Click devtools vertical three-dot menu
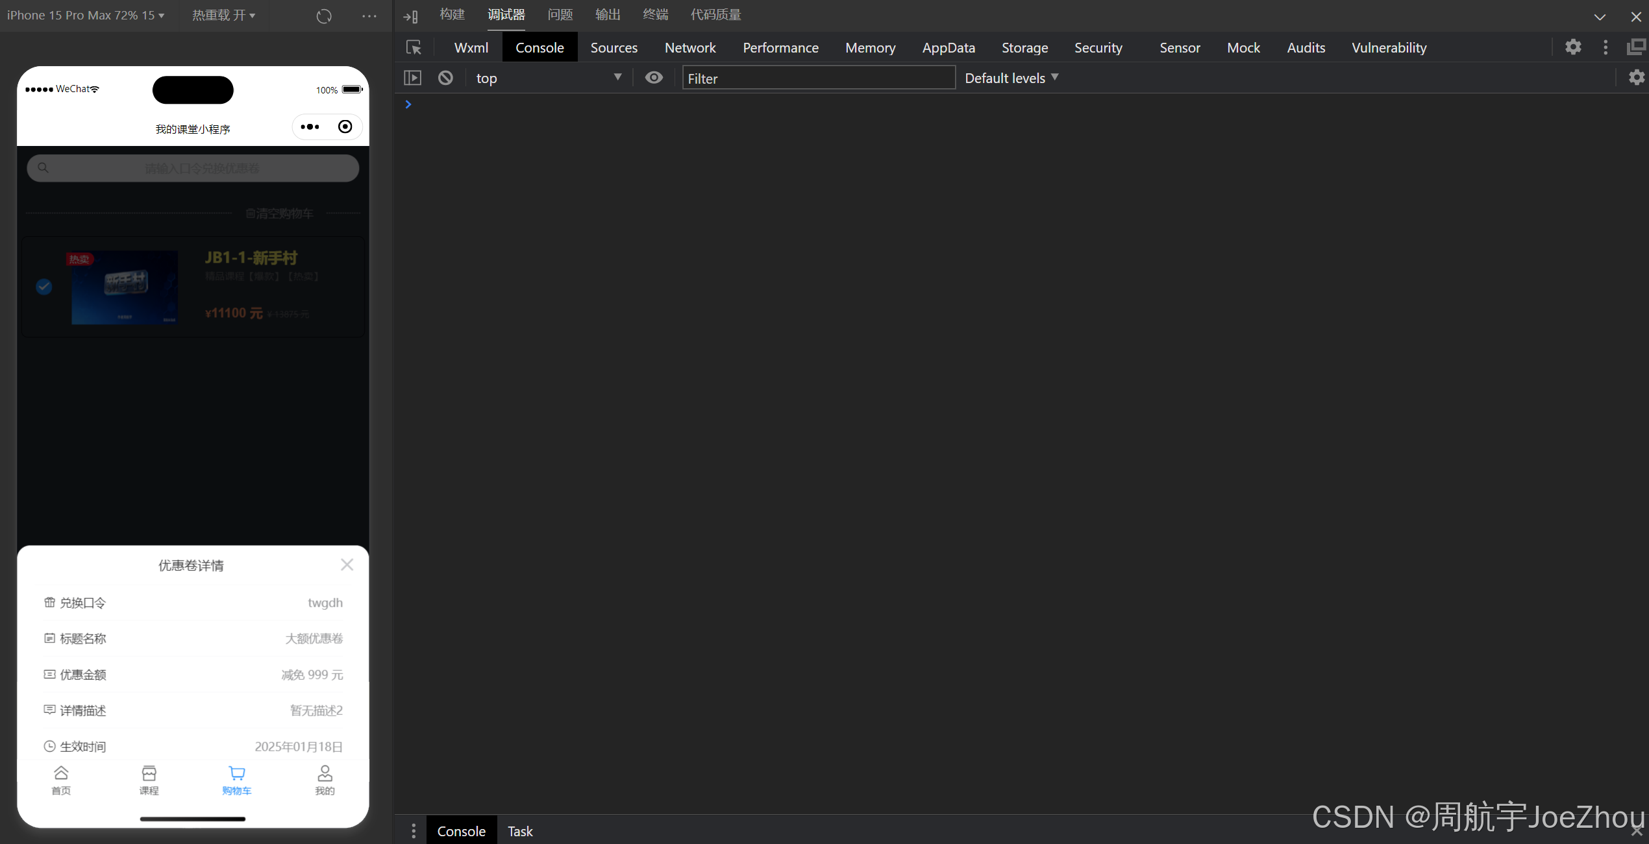Image resolution: width=1649 pixels, height=844 pixels. coord(1606,47)
